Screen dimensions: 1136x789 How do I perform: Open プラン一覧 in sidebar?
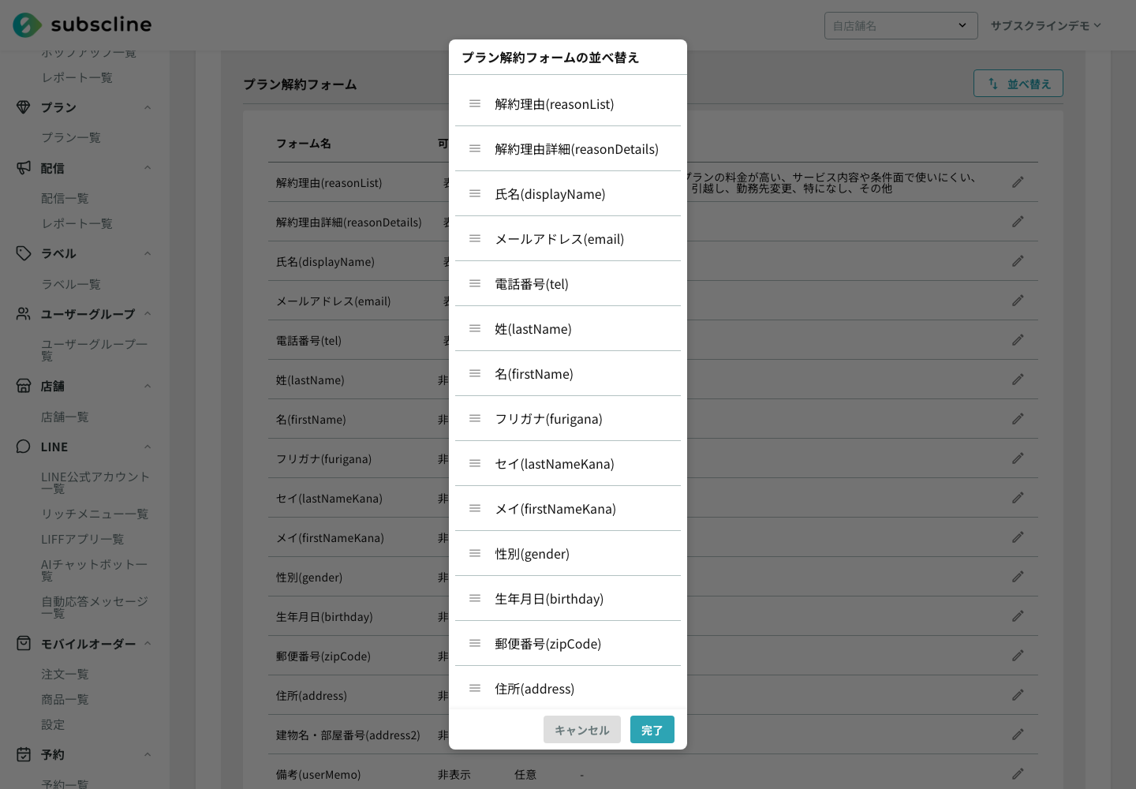coord(71,137)
